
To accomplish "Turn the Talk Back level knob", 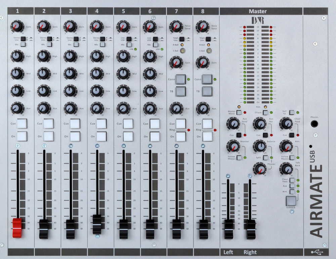I will pos(287,170).
